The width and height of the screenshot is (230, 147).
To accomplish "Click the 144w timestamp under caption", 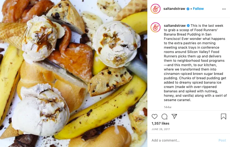I will (x=168, y=107).
